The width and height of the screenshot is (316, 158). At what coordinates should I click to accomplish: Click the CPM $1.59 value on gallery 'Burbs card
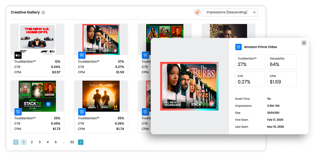point(120,72)
